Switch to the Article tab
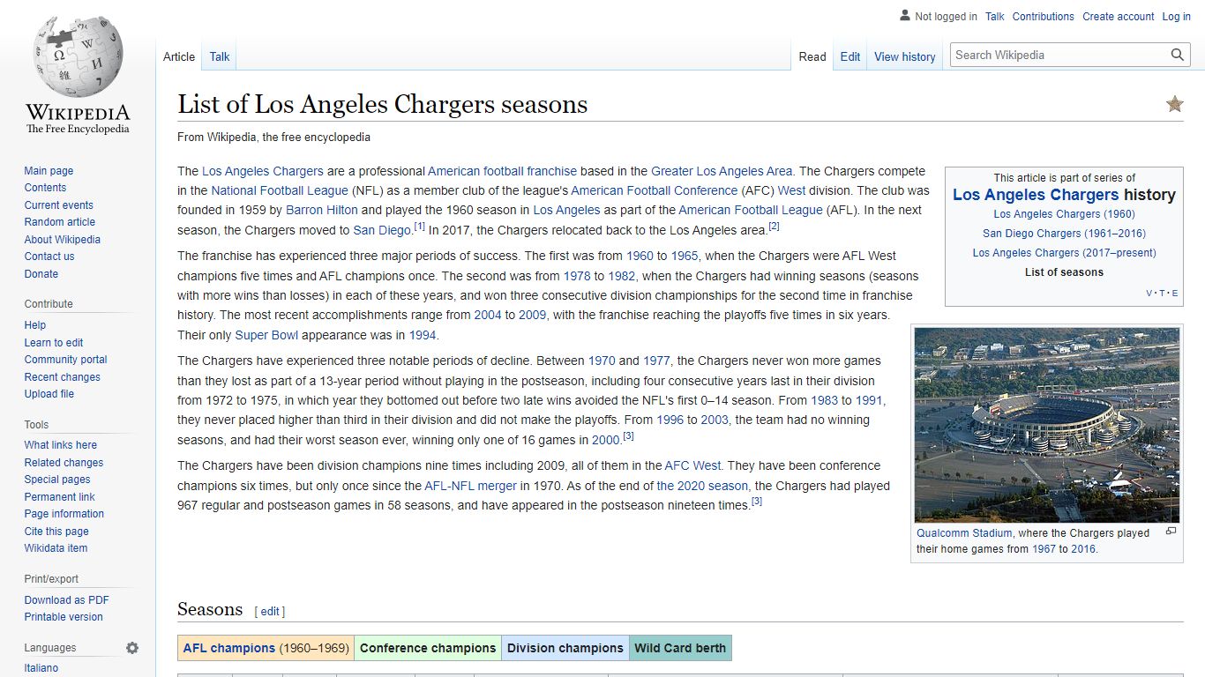The image size is (1205, 677). 179,56
